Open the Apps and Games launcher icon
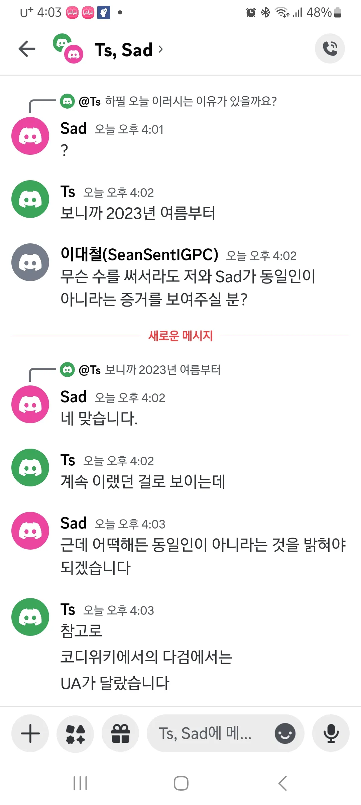This screenshot has width=361, height=805. coord(75,733)
